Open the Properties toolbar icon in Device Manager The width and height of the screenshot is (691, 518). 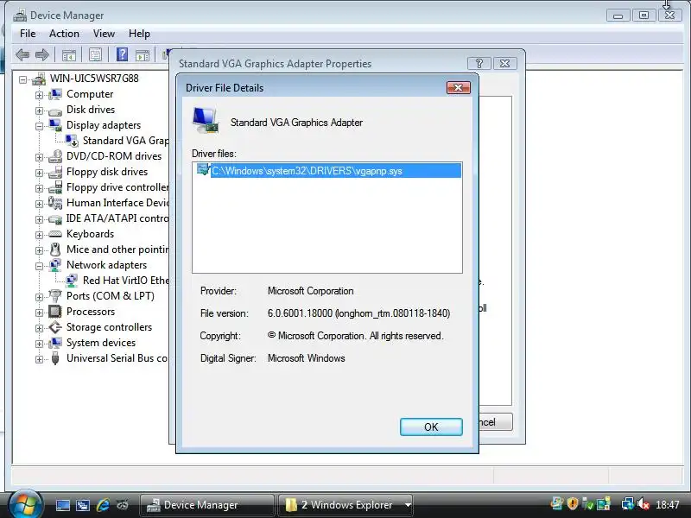coord(95,55)
